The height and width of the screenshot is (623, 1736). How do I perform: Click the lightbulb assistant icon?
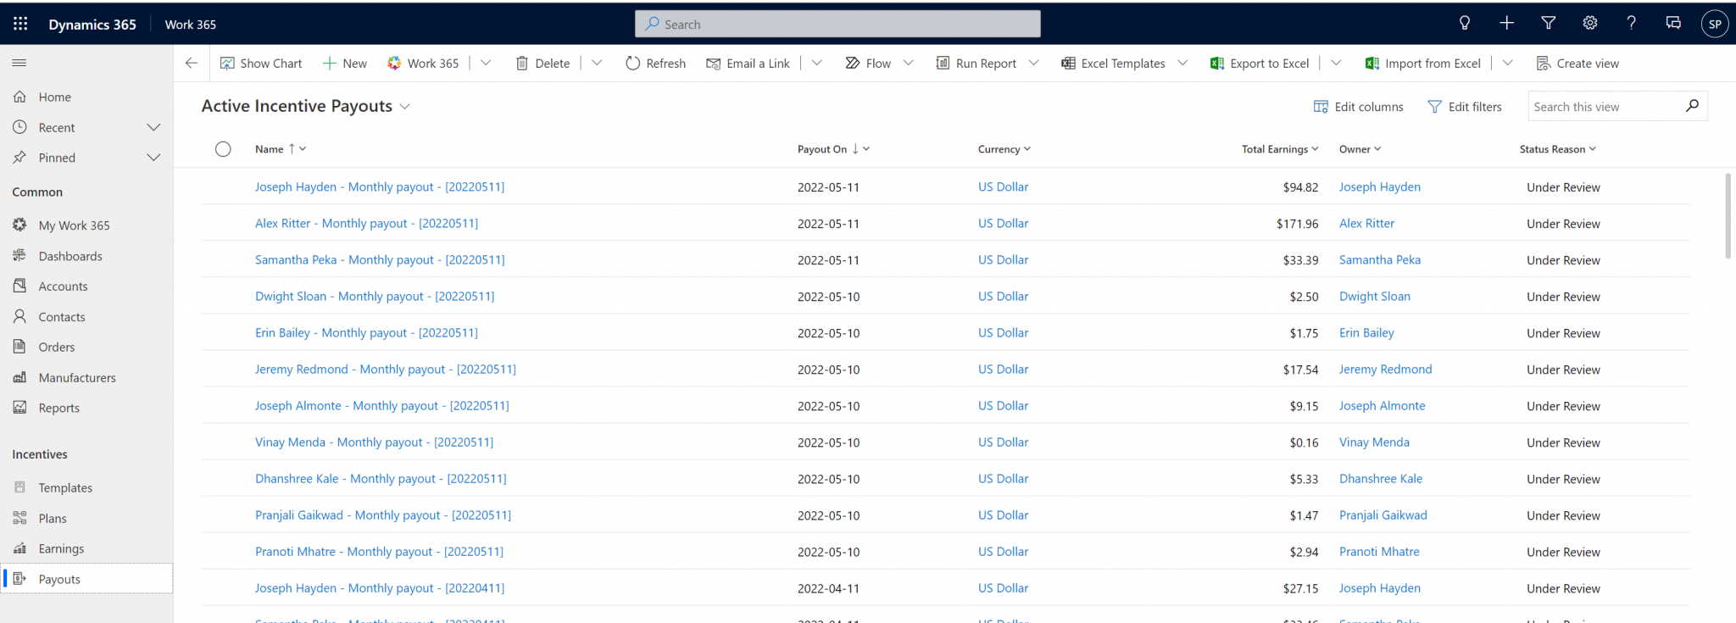coord(1464,24)
